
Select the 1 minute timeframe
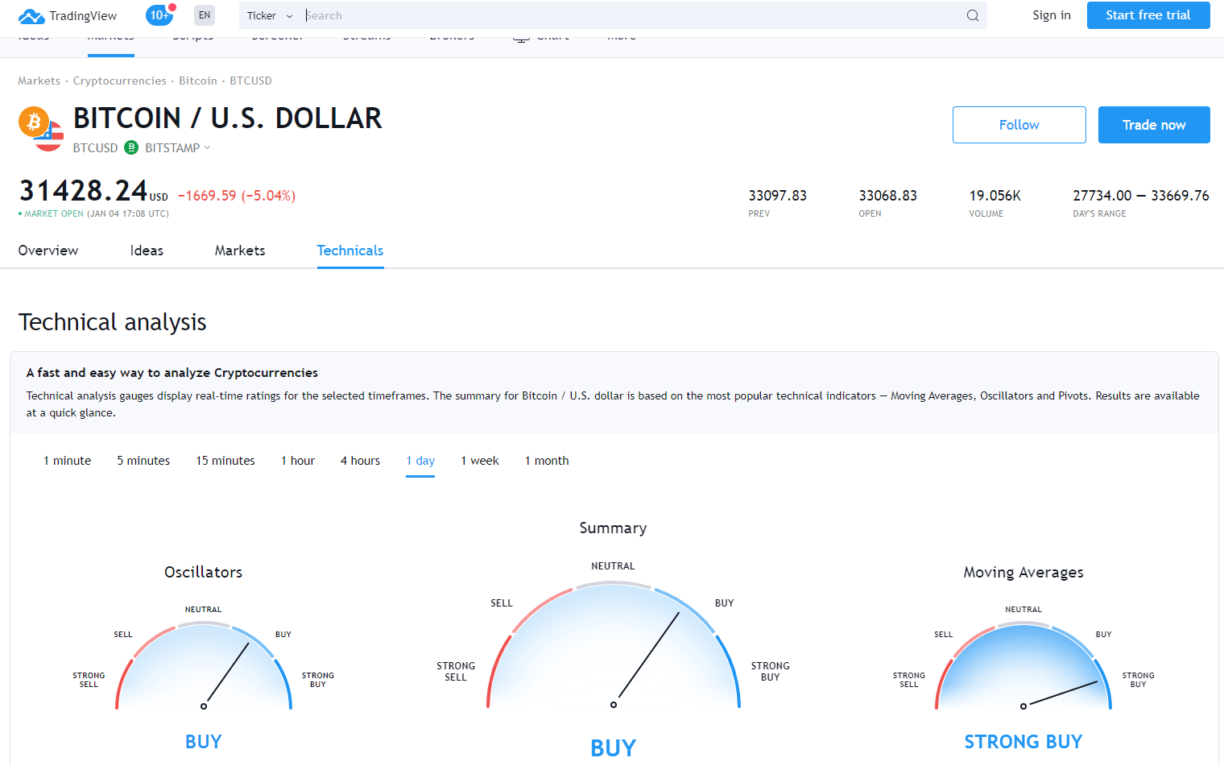tap(68, 461)
